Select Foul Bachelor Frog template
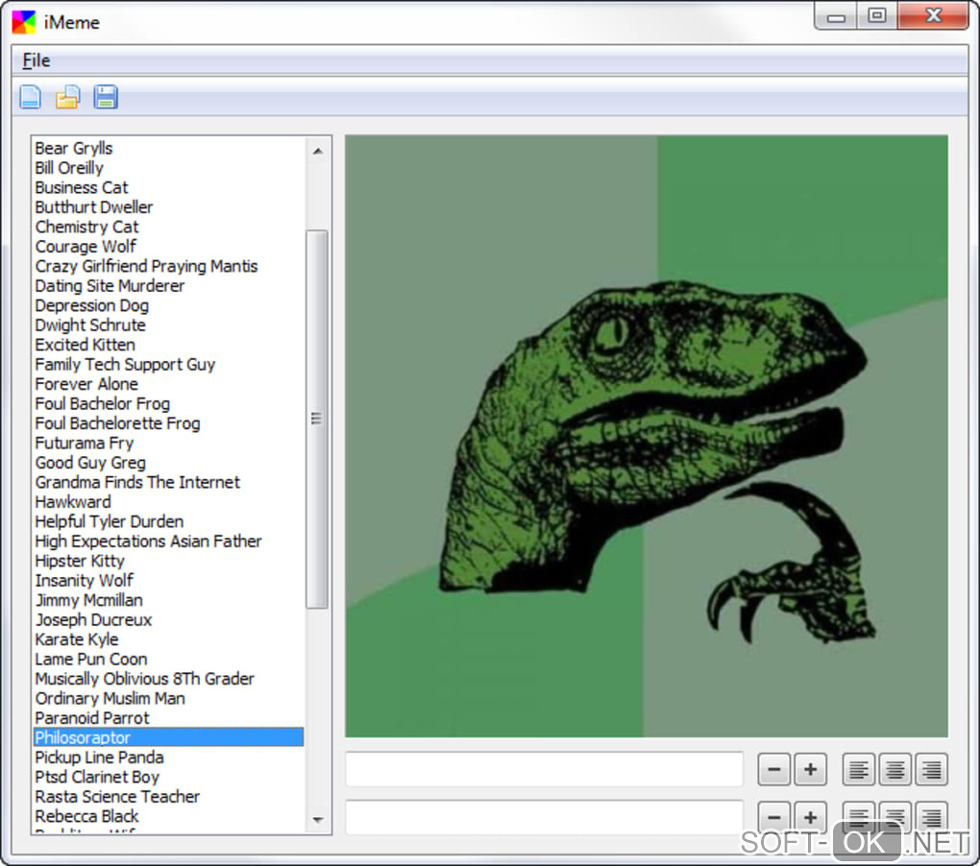 click(168, 404)
